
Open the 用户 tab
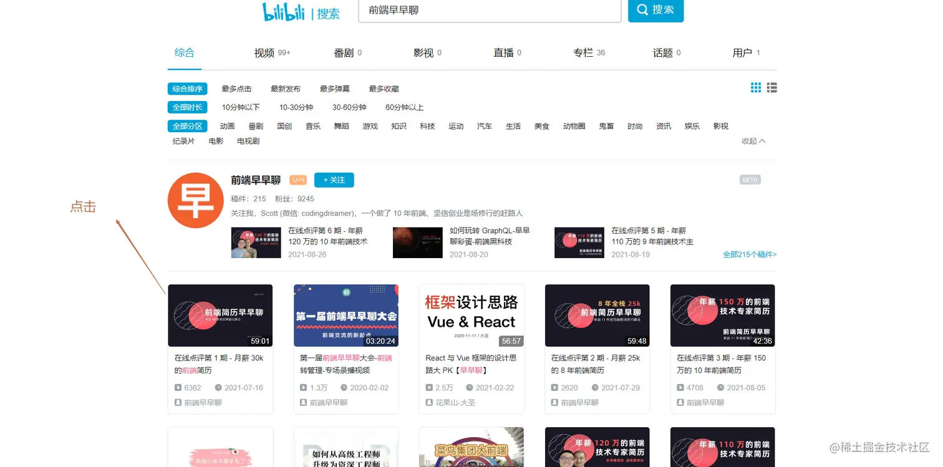[746, 53]
